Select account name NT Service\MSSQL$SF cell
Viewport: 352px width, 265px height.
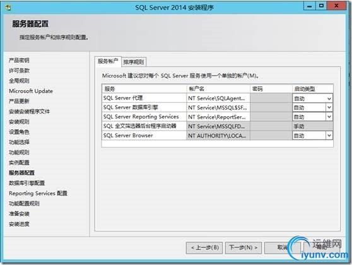[x=218, y=107]
